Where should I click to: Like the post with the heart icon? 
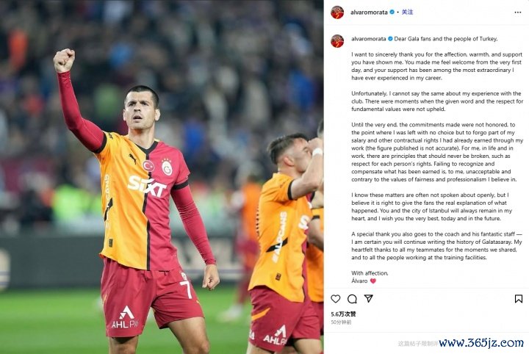click(x=335, y=299)
